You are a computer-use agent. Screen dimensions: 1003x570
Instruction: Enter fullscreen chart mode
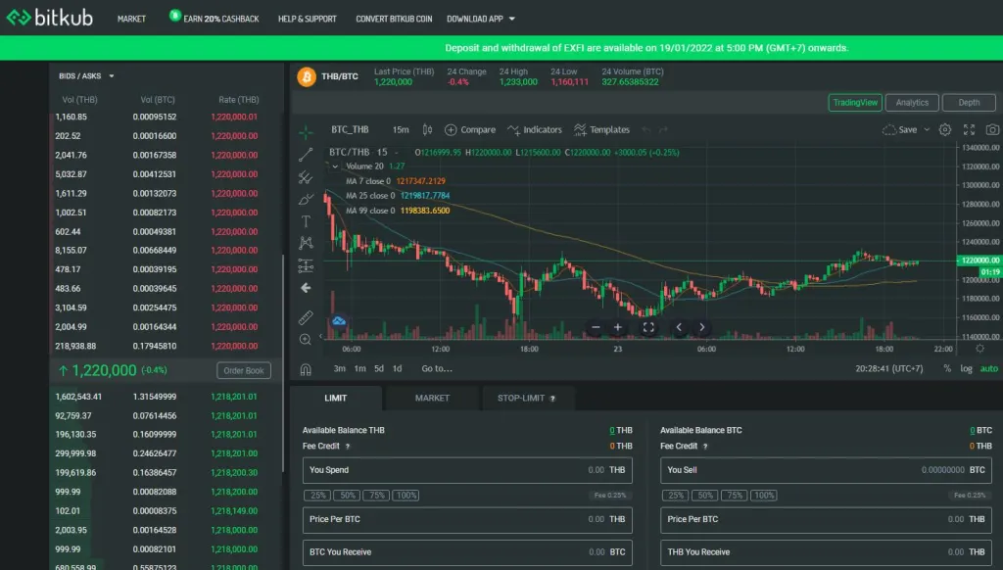969,130
